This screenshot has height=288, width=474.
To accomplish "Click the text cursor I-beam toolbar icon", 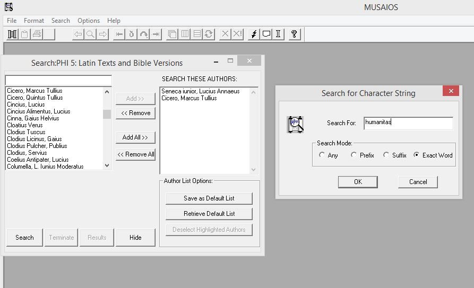I will pos(278,34).
